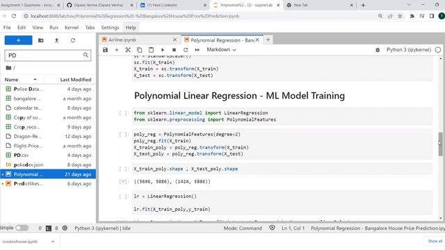Expand the downloads bar Londonhouse.ipynb chevron
This screenshot has height=250, width=445.
53,242
